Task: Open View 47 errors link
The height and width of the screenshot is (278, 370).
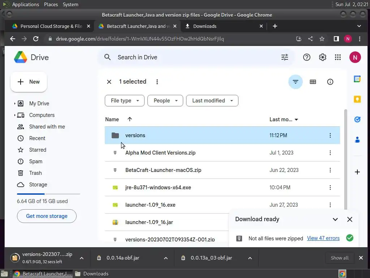Action: click(323, 238)
